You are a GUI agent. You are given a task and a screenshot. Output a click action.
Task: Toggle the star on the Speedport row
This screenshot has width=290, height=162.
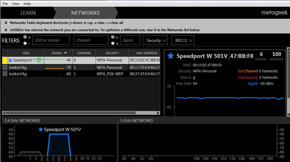coord(10,60)
